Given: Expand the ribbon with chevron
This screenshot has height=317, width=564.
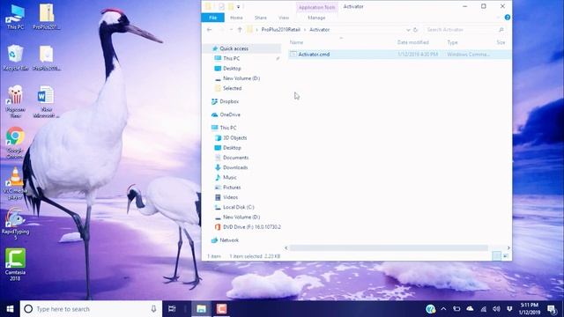Looking at the screenshot, I should (498, 18).
